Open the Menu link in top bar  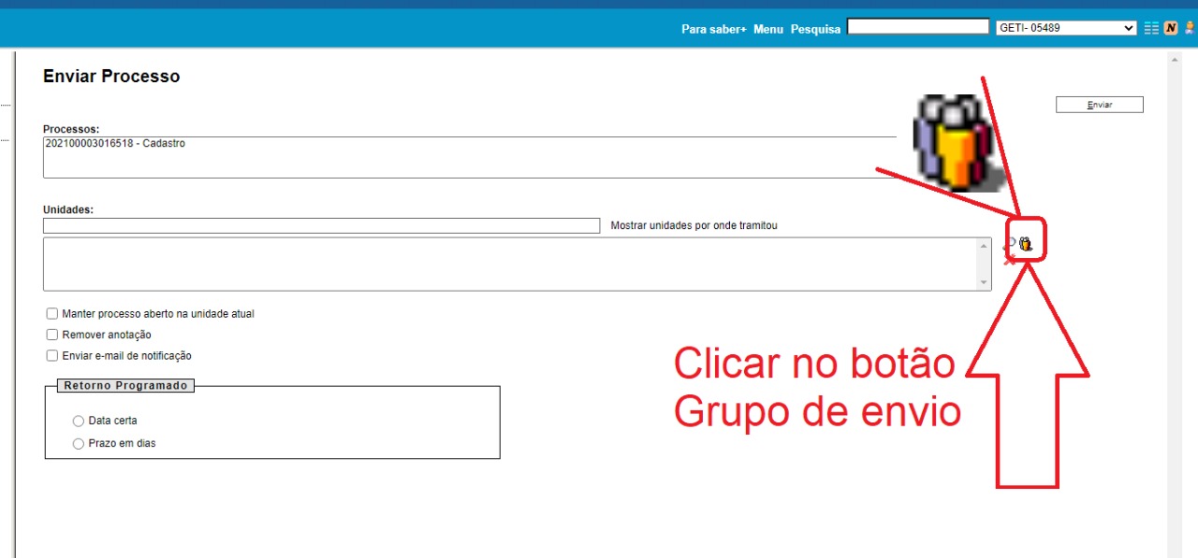point(767,29)
